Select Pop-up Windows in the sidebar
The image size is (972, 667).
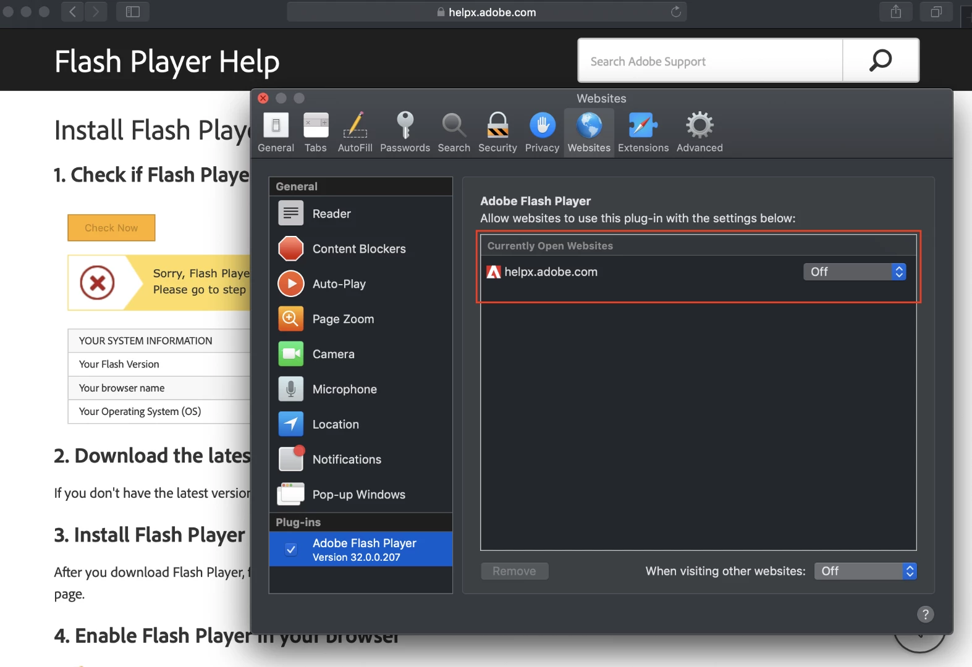click(x=361, y=495)
